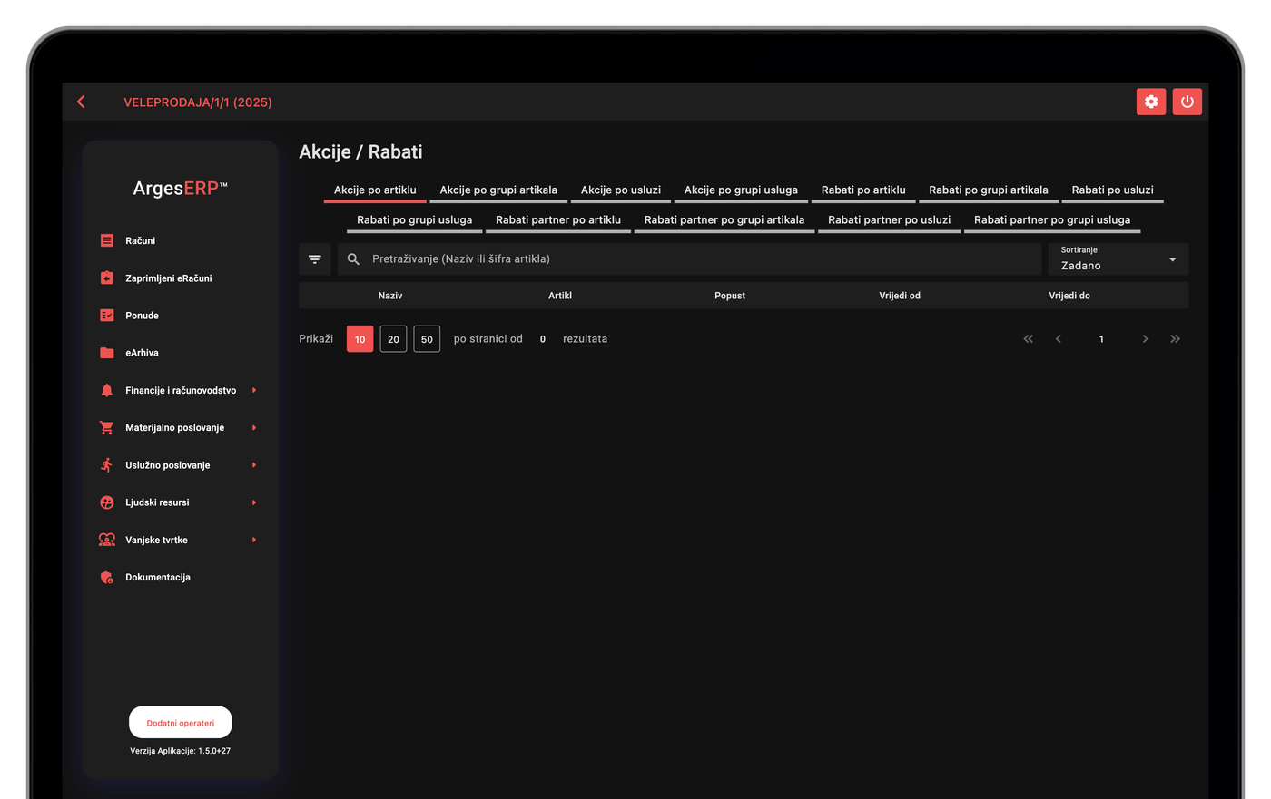
Task: Jump to the last results page
Action: (x=1175, y=338)
